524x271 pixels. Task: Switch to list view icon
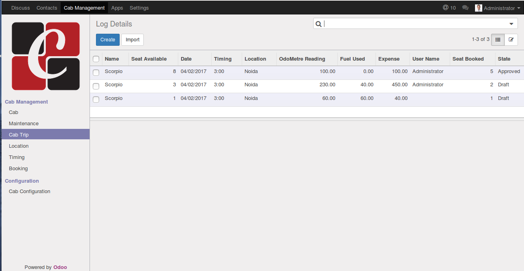[498, 39]
